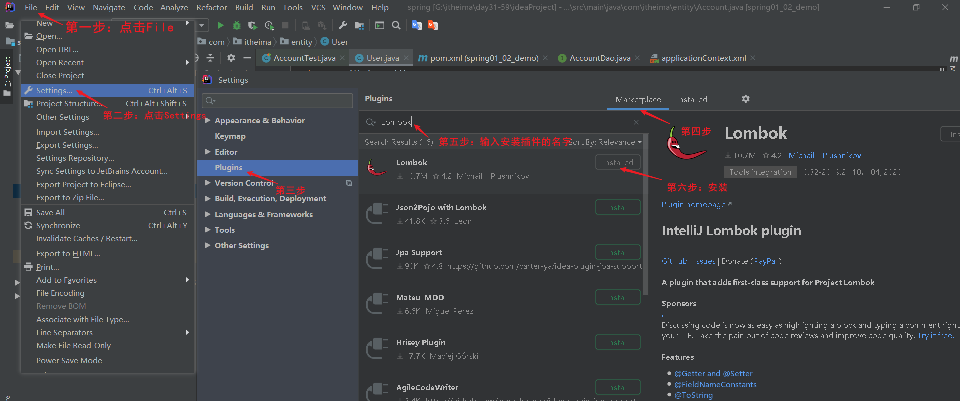Click the Run with Profiler icon
This screenshot has width=960, height=401.
269,25
